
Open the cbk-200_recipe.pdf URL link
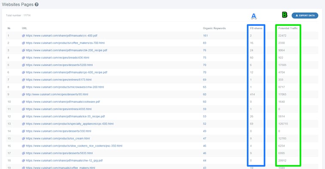[66, 50]
